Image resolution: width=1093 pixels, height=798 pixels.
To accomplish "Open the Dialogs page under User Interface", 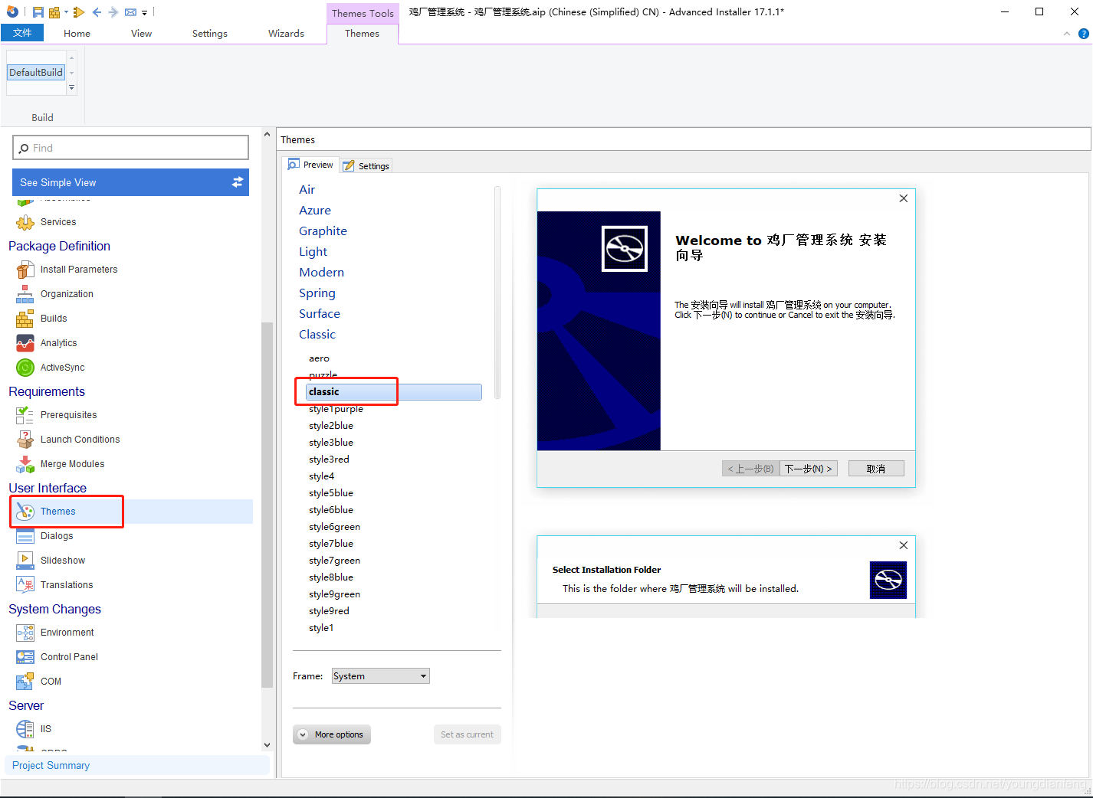I will click(x=58, y=535).
